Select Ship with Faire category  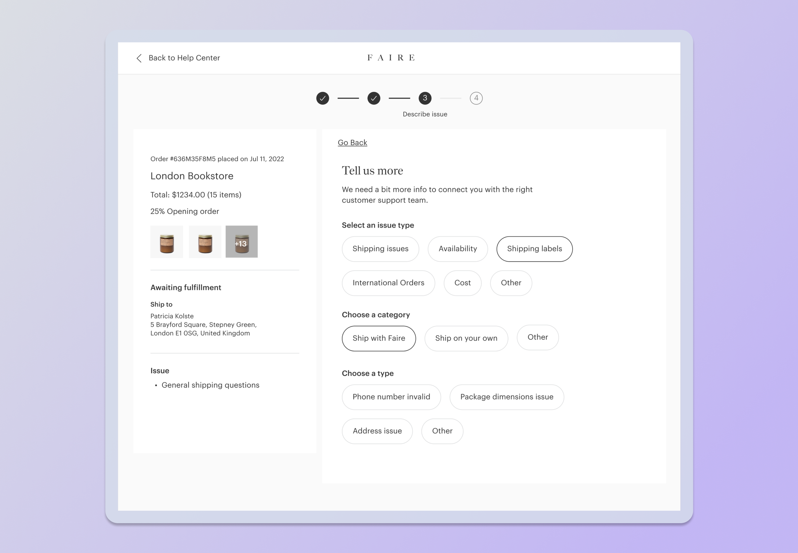point(378,338)
